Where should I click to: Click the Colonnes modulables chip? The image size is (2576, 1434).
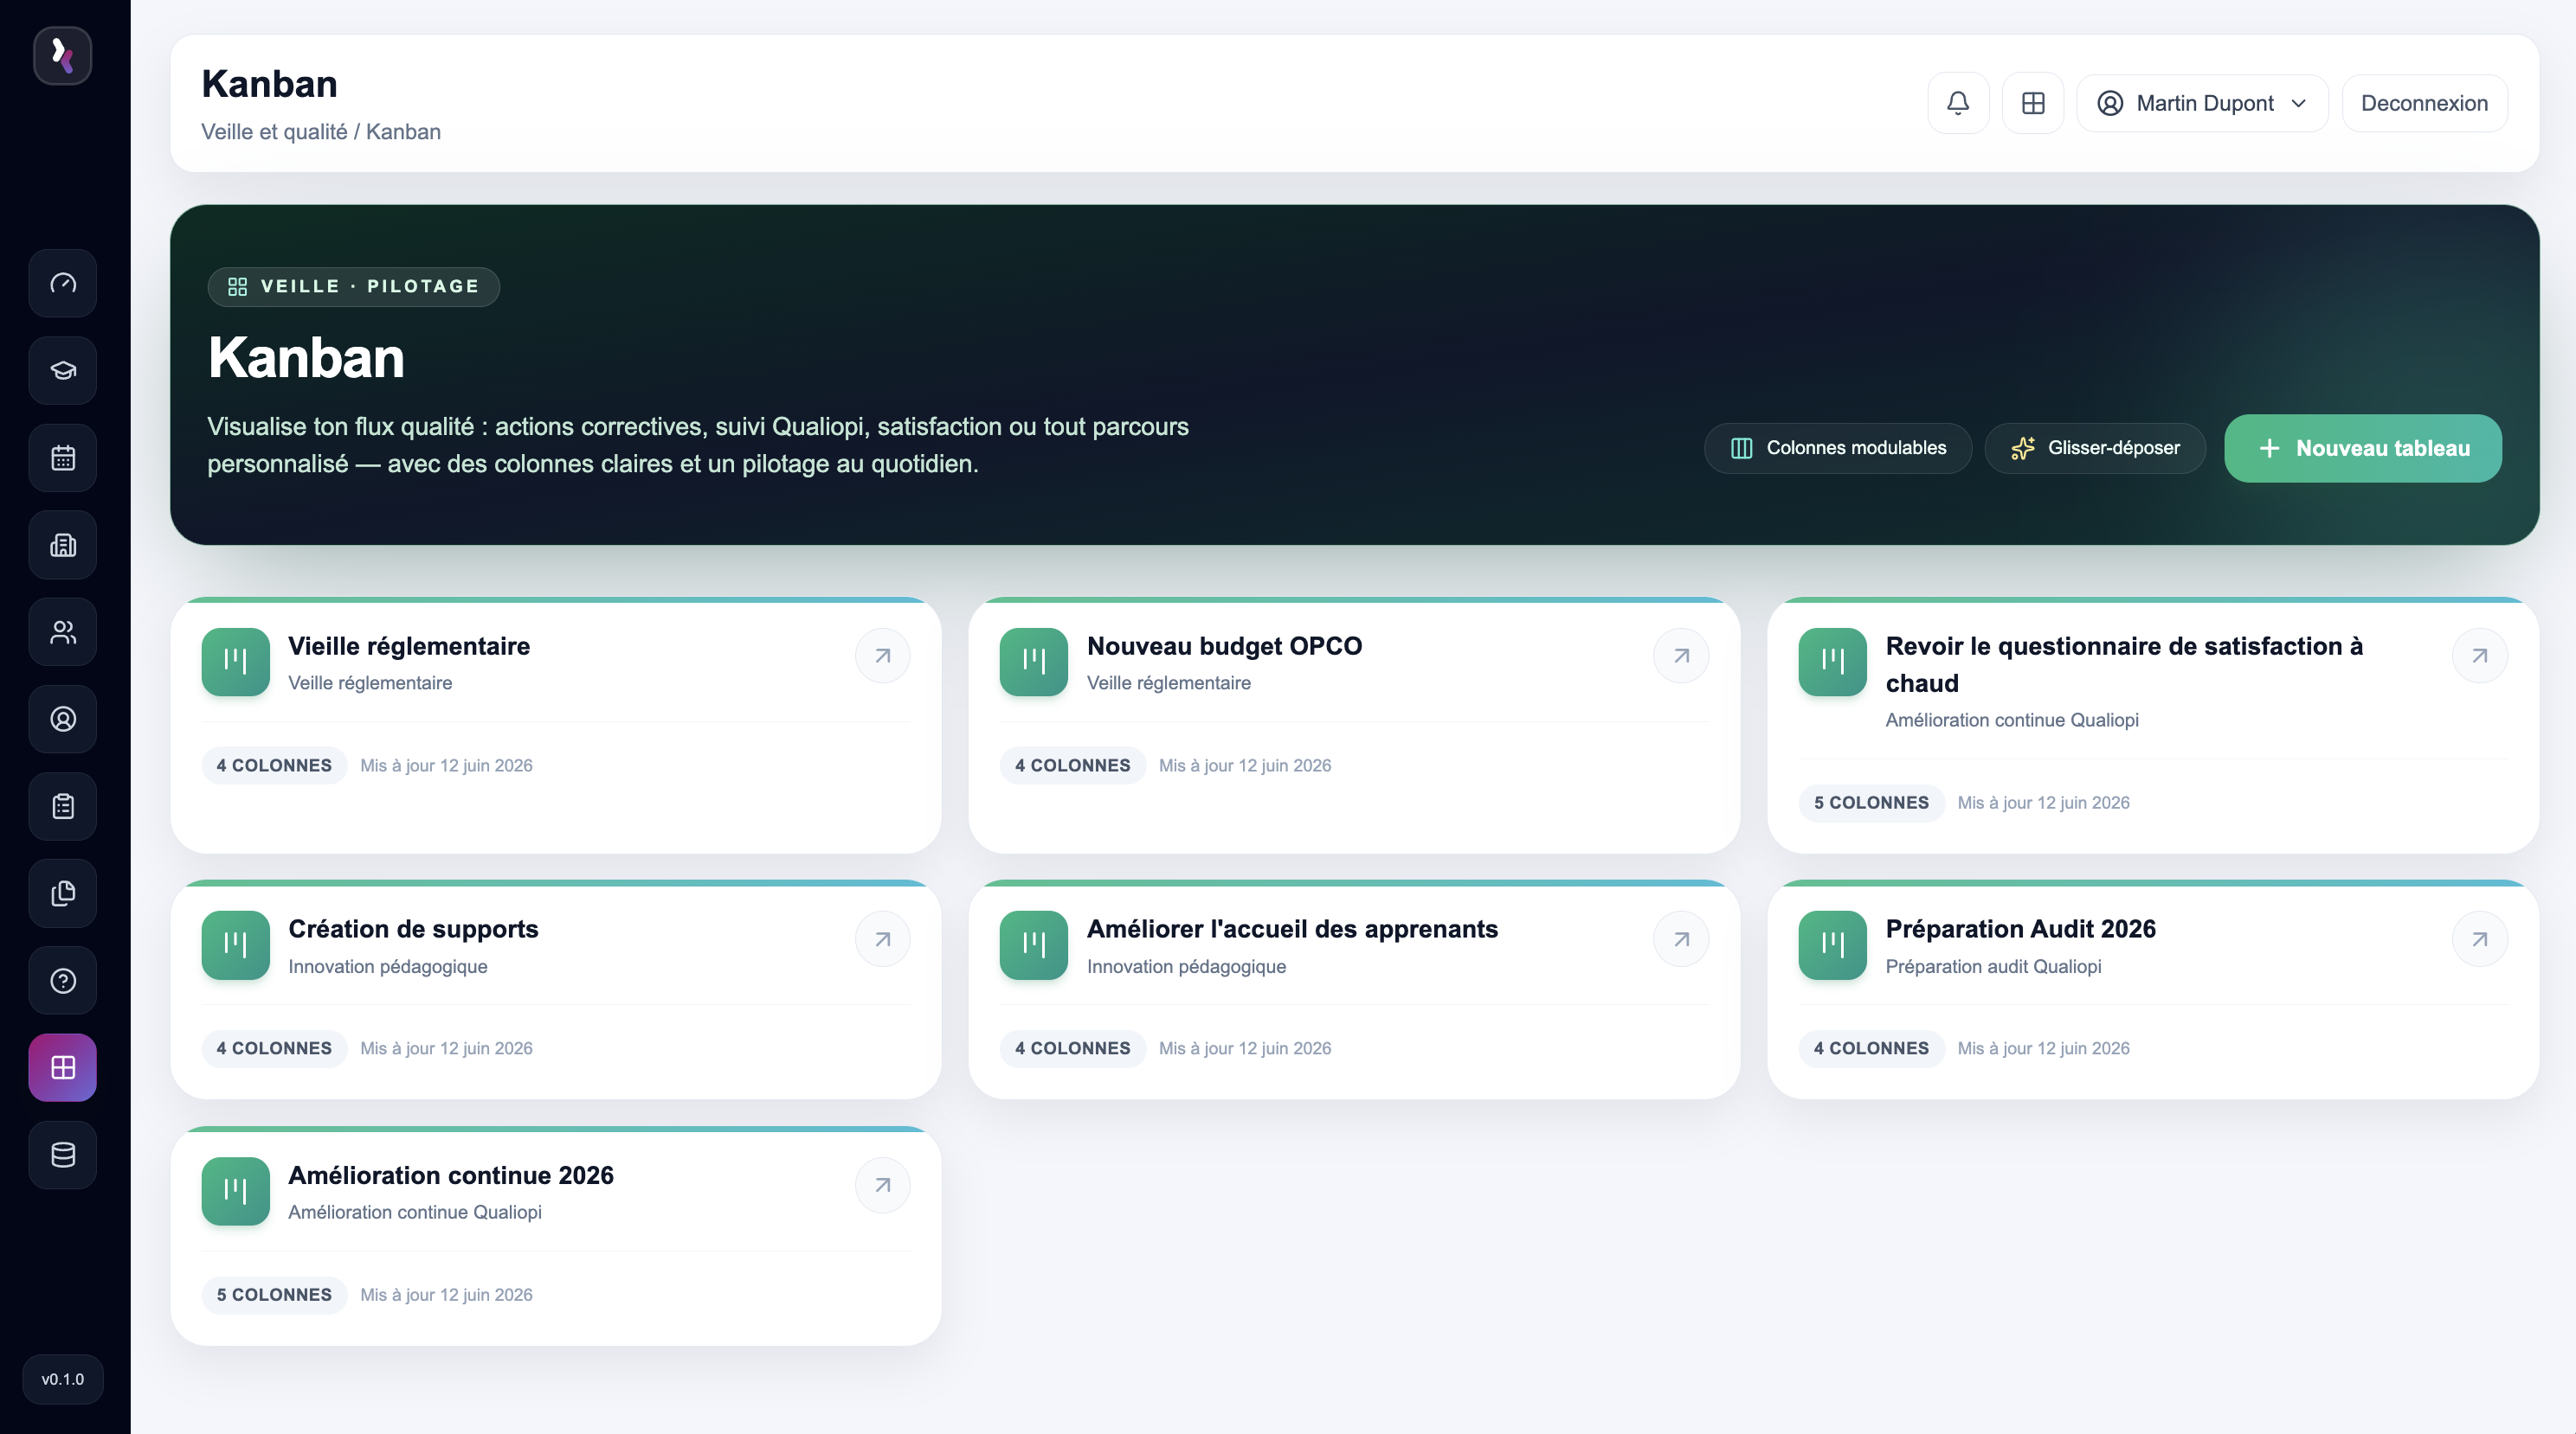(x=1838, y=448)
